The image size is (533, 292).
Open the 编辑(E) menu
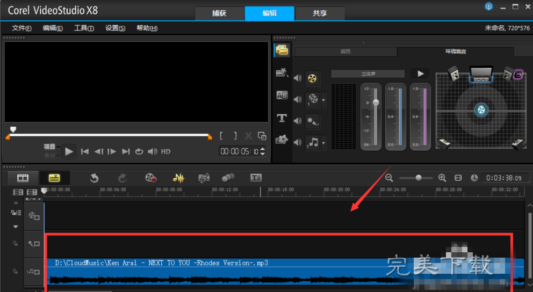tap(53, 28)
